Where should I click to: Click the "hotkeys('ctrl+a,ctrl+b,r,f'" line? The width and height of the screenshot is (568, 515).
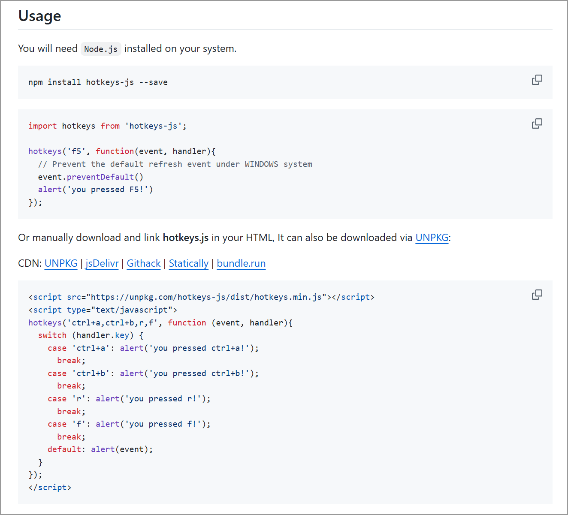click(x=160, y=323)
